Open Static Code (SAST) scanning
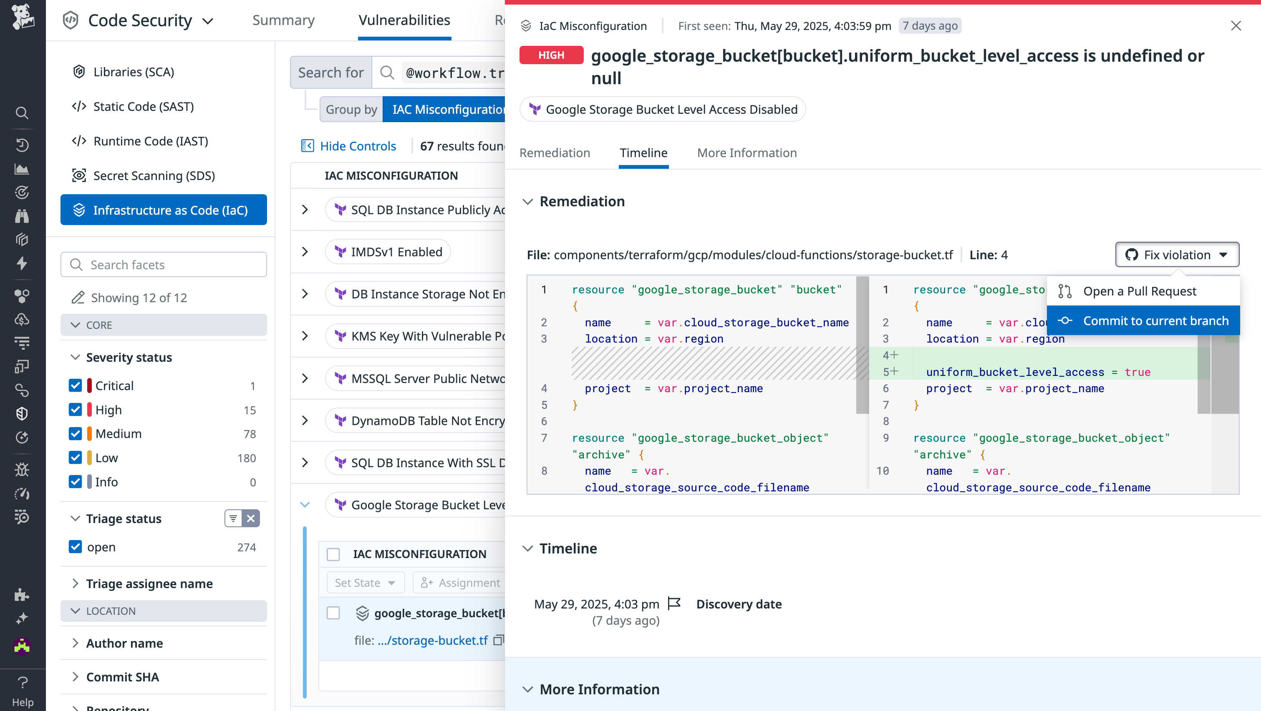1261x711 pixels. coord(144,106)
